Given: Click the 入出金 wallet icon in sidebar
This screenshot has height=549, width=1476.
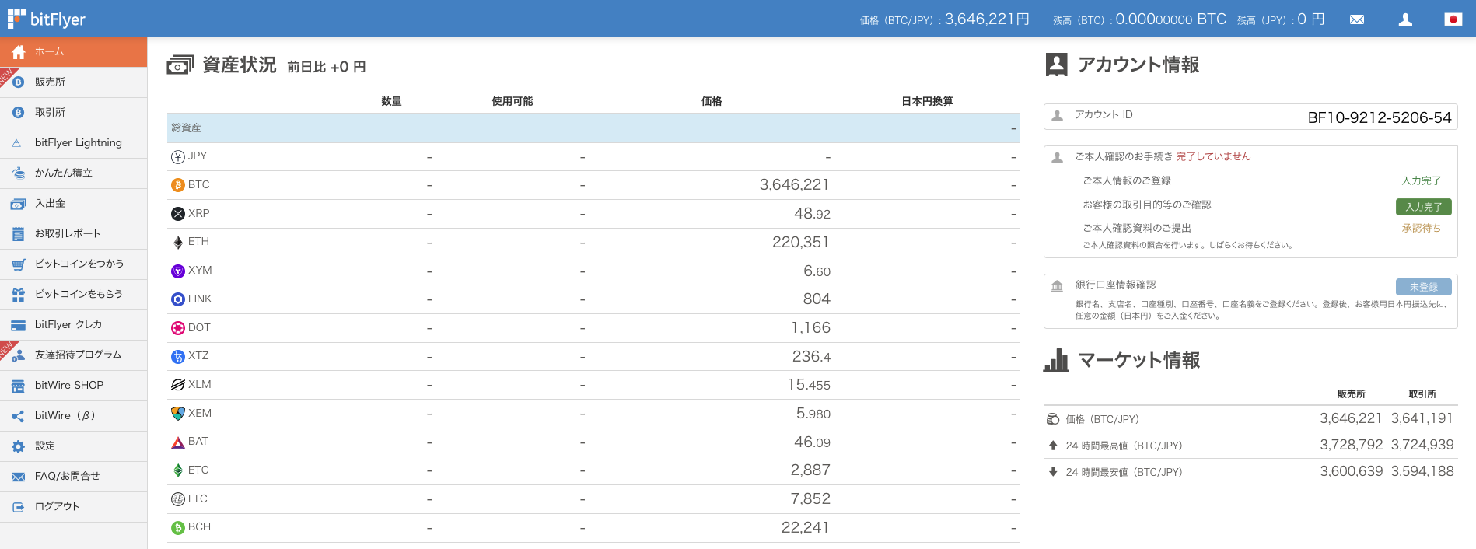Looking at the screenshot, I should 19,204.
